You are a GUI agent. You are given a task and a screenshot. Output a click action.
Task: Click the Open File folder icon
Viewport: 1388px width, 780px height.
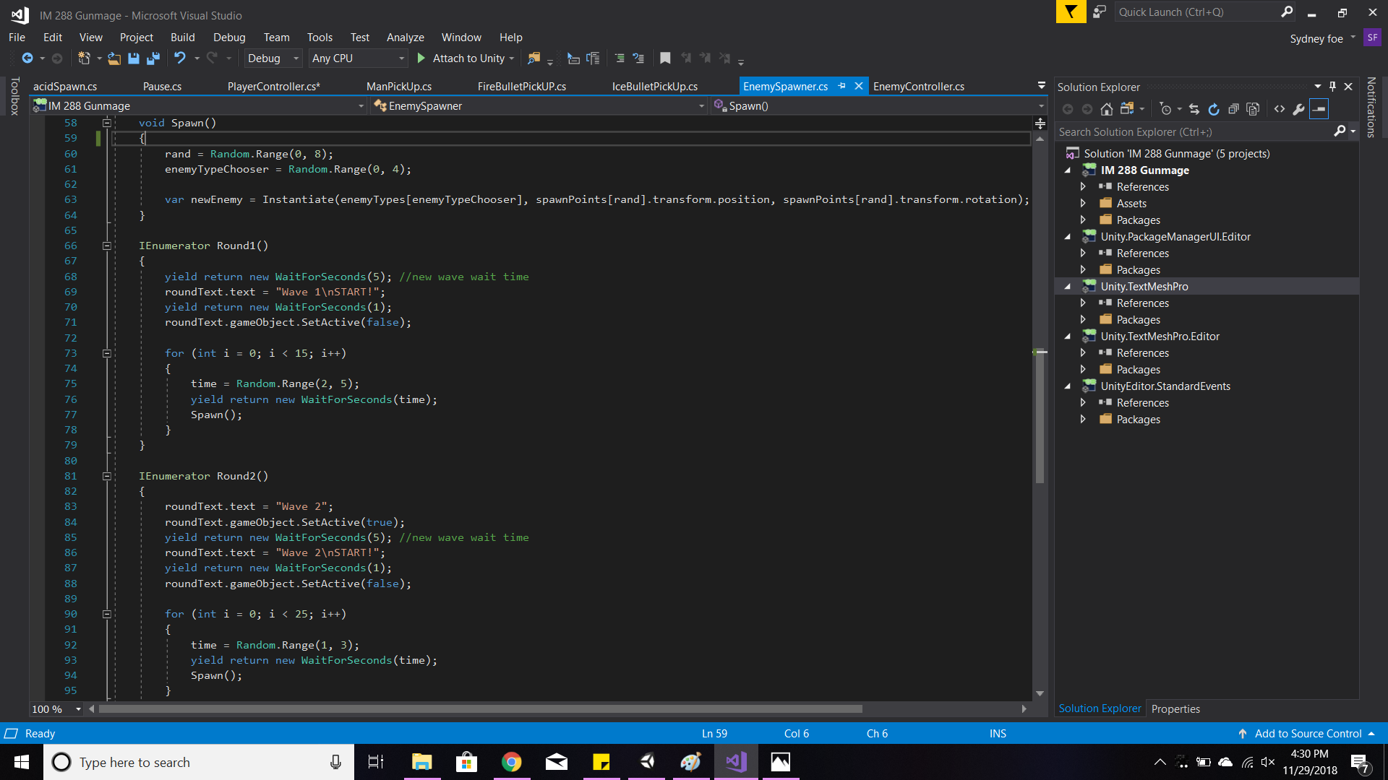114,58
